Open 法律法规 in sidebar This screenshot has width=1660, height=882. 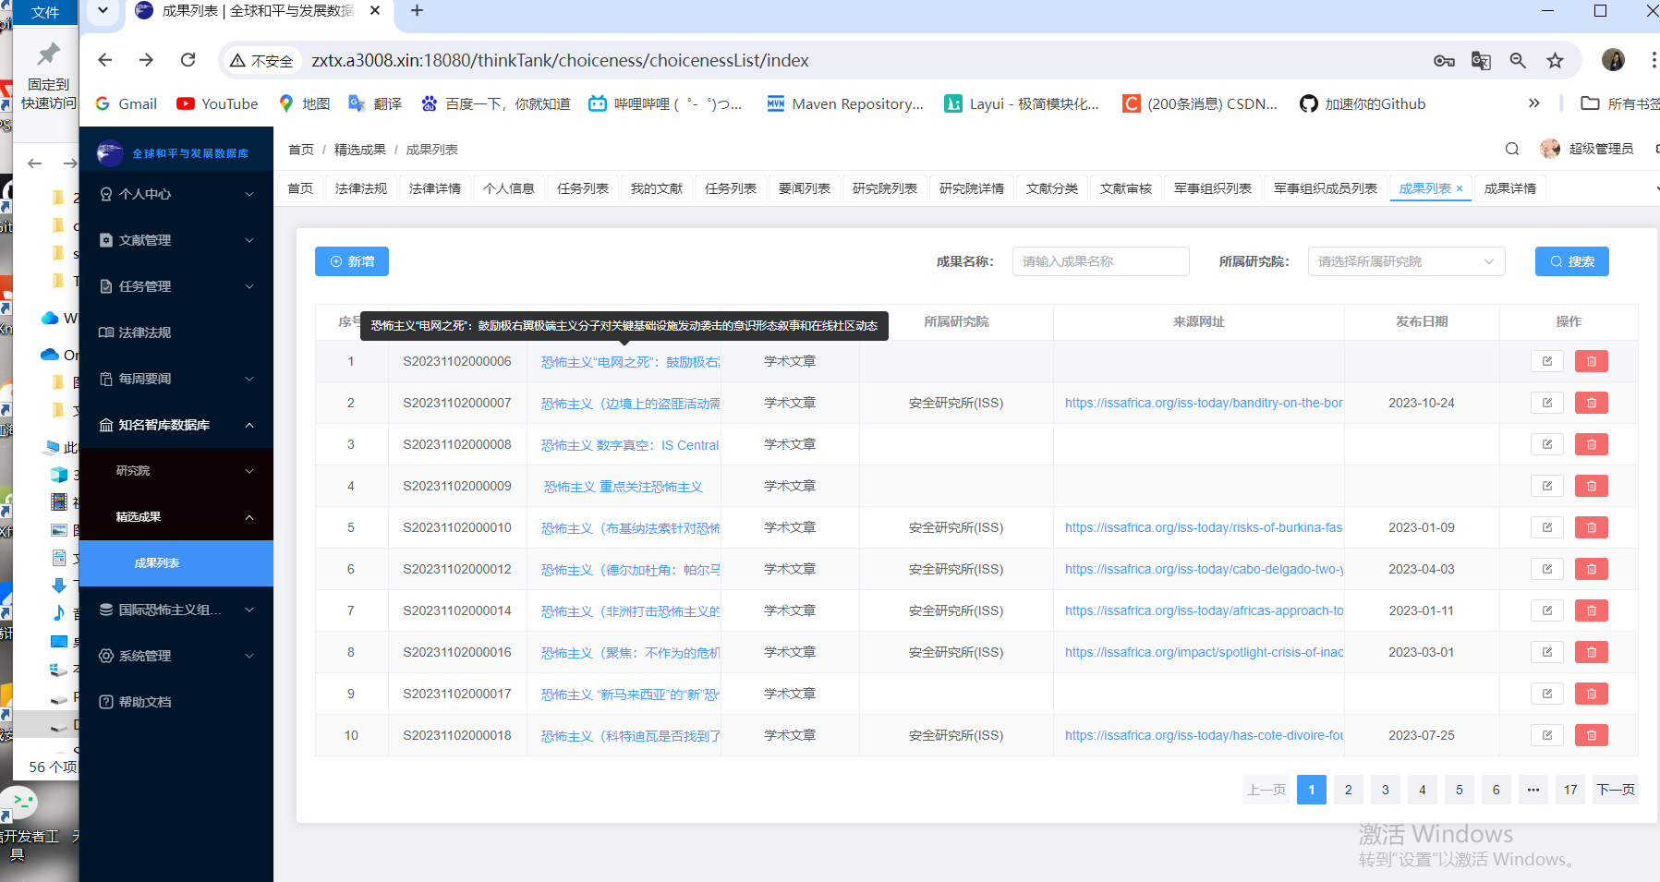click(x=176, y=332)
